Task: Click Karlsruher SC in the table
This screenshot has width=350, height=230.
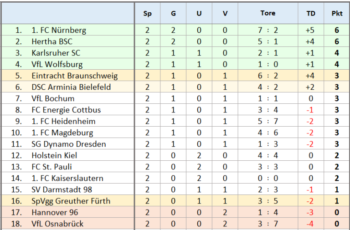Action: (56, 53)
